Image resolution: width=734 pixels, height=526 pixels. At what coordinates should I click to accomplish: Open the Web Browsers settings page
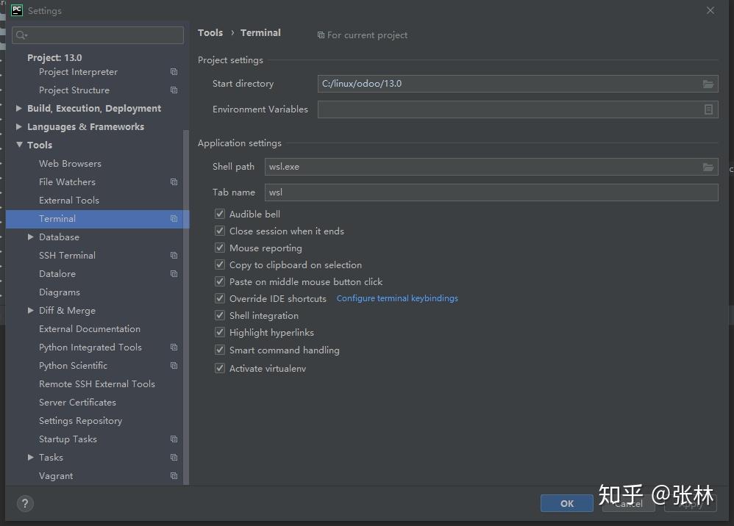(70, 164)
